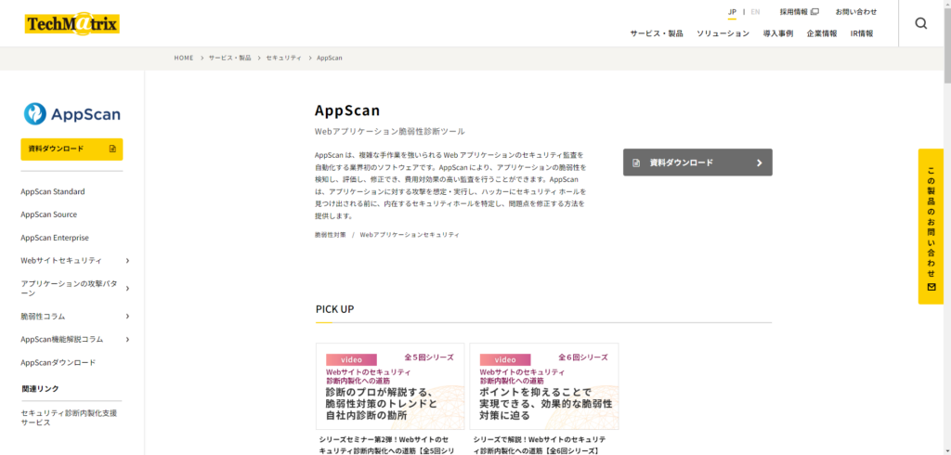This screenshot has height=455, width=951.
Task: Open 全5回シリーズ video thumbnail
Action: pyautogui.click(x=390, y=386)
